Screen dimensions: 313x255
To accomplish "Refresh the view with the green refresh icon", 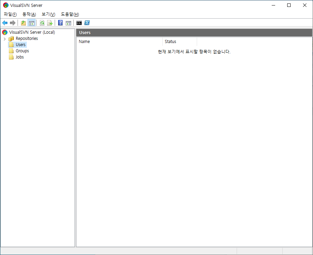I will click(x=42, y=23).
